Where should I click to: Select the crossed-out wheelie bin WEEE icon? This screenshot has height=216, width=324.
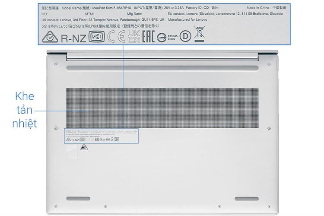click(199, 34)
